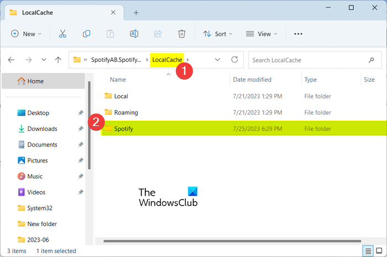The height and width of the screenshot is (257, 387).
Task: Click the horizontal scrollbar in file list
Action: click(x=232, y=241)
